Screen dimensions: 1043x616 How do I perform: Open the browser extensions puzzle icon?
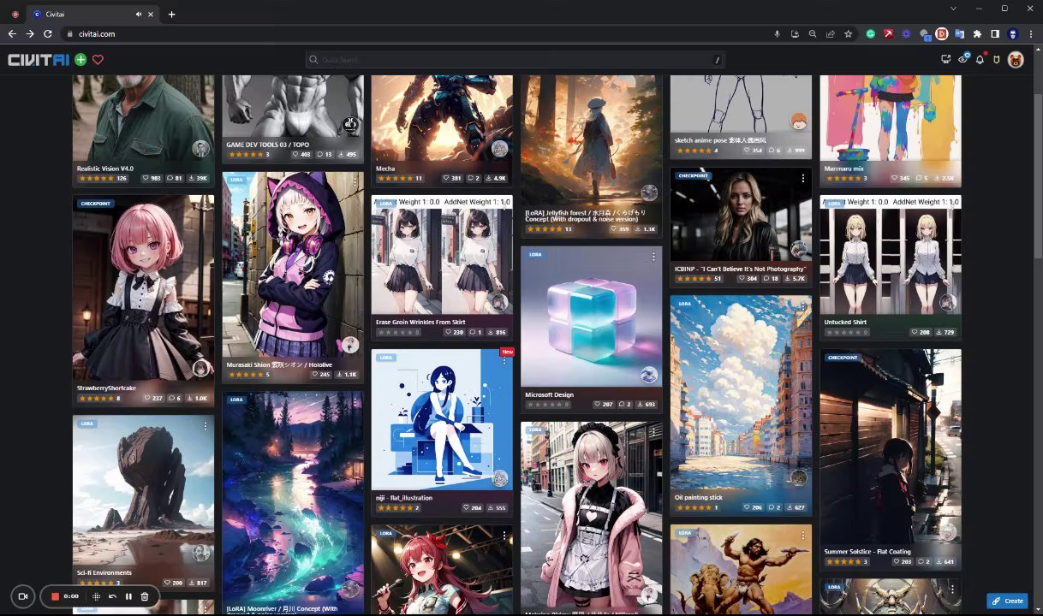click(977, 34)
